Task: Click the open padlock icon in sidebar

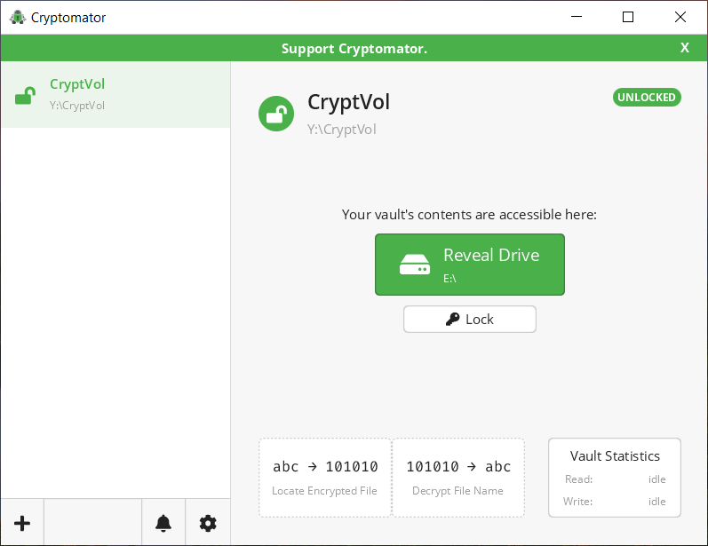Action: pyautogui.click(x=25, y=95)
